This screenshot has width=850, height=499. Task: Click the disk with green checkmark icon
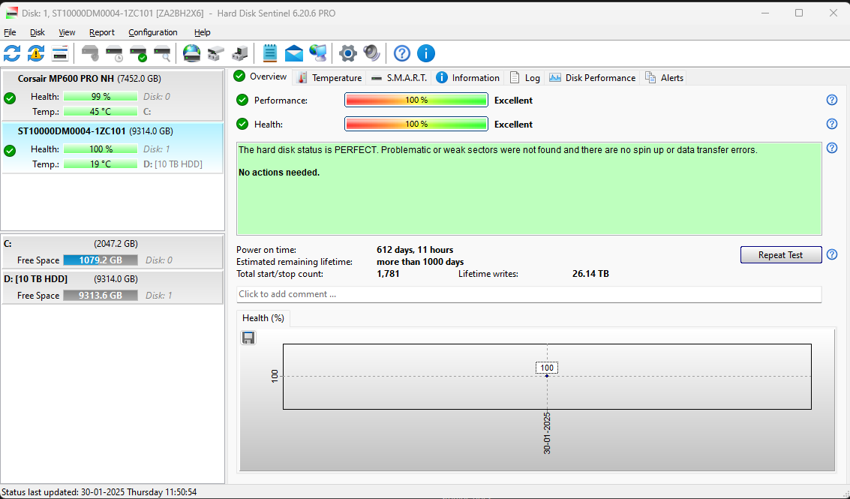pos(138,53)
